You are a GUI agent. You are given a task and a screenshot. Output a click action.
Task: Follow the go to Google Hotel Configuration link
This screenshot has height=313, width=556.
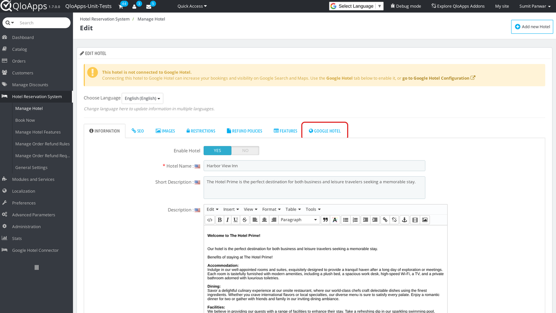tap(439, 78)
